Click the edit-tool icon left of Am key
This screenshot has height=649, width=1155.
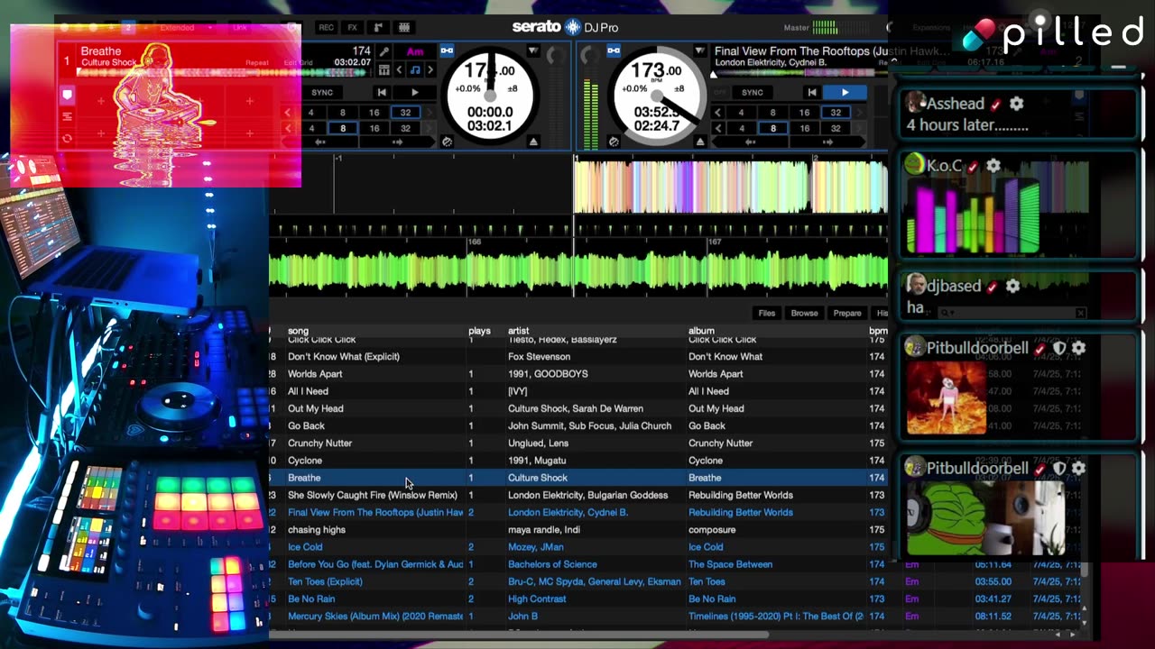[x=384, y=52]
